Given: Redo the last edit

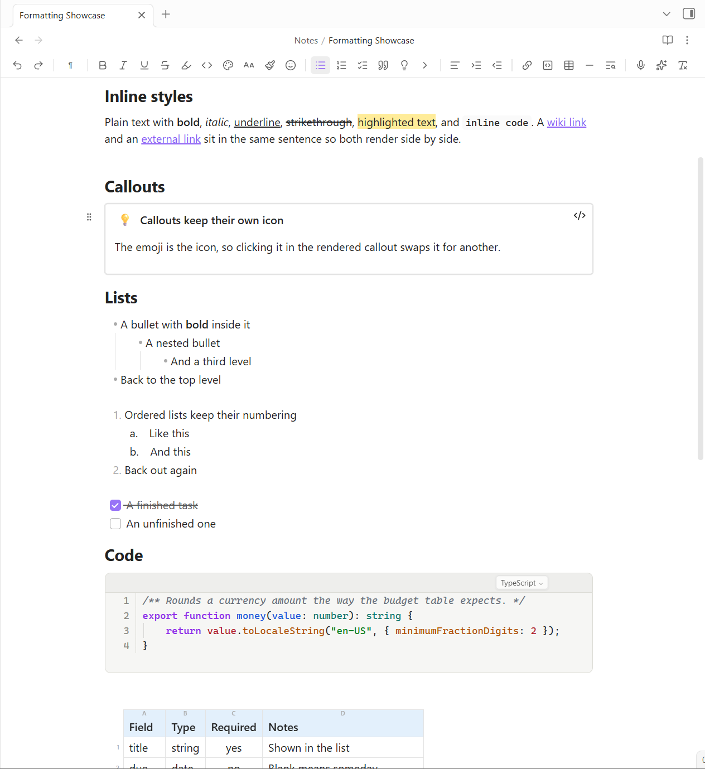Looking at the screenshot, I should 38,65.
